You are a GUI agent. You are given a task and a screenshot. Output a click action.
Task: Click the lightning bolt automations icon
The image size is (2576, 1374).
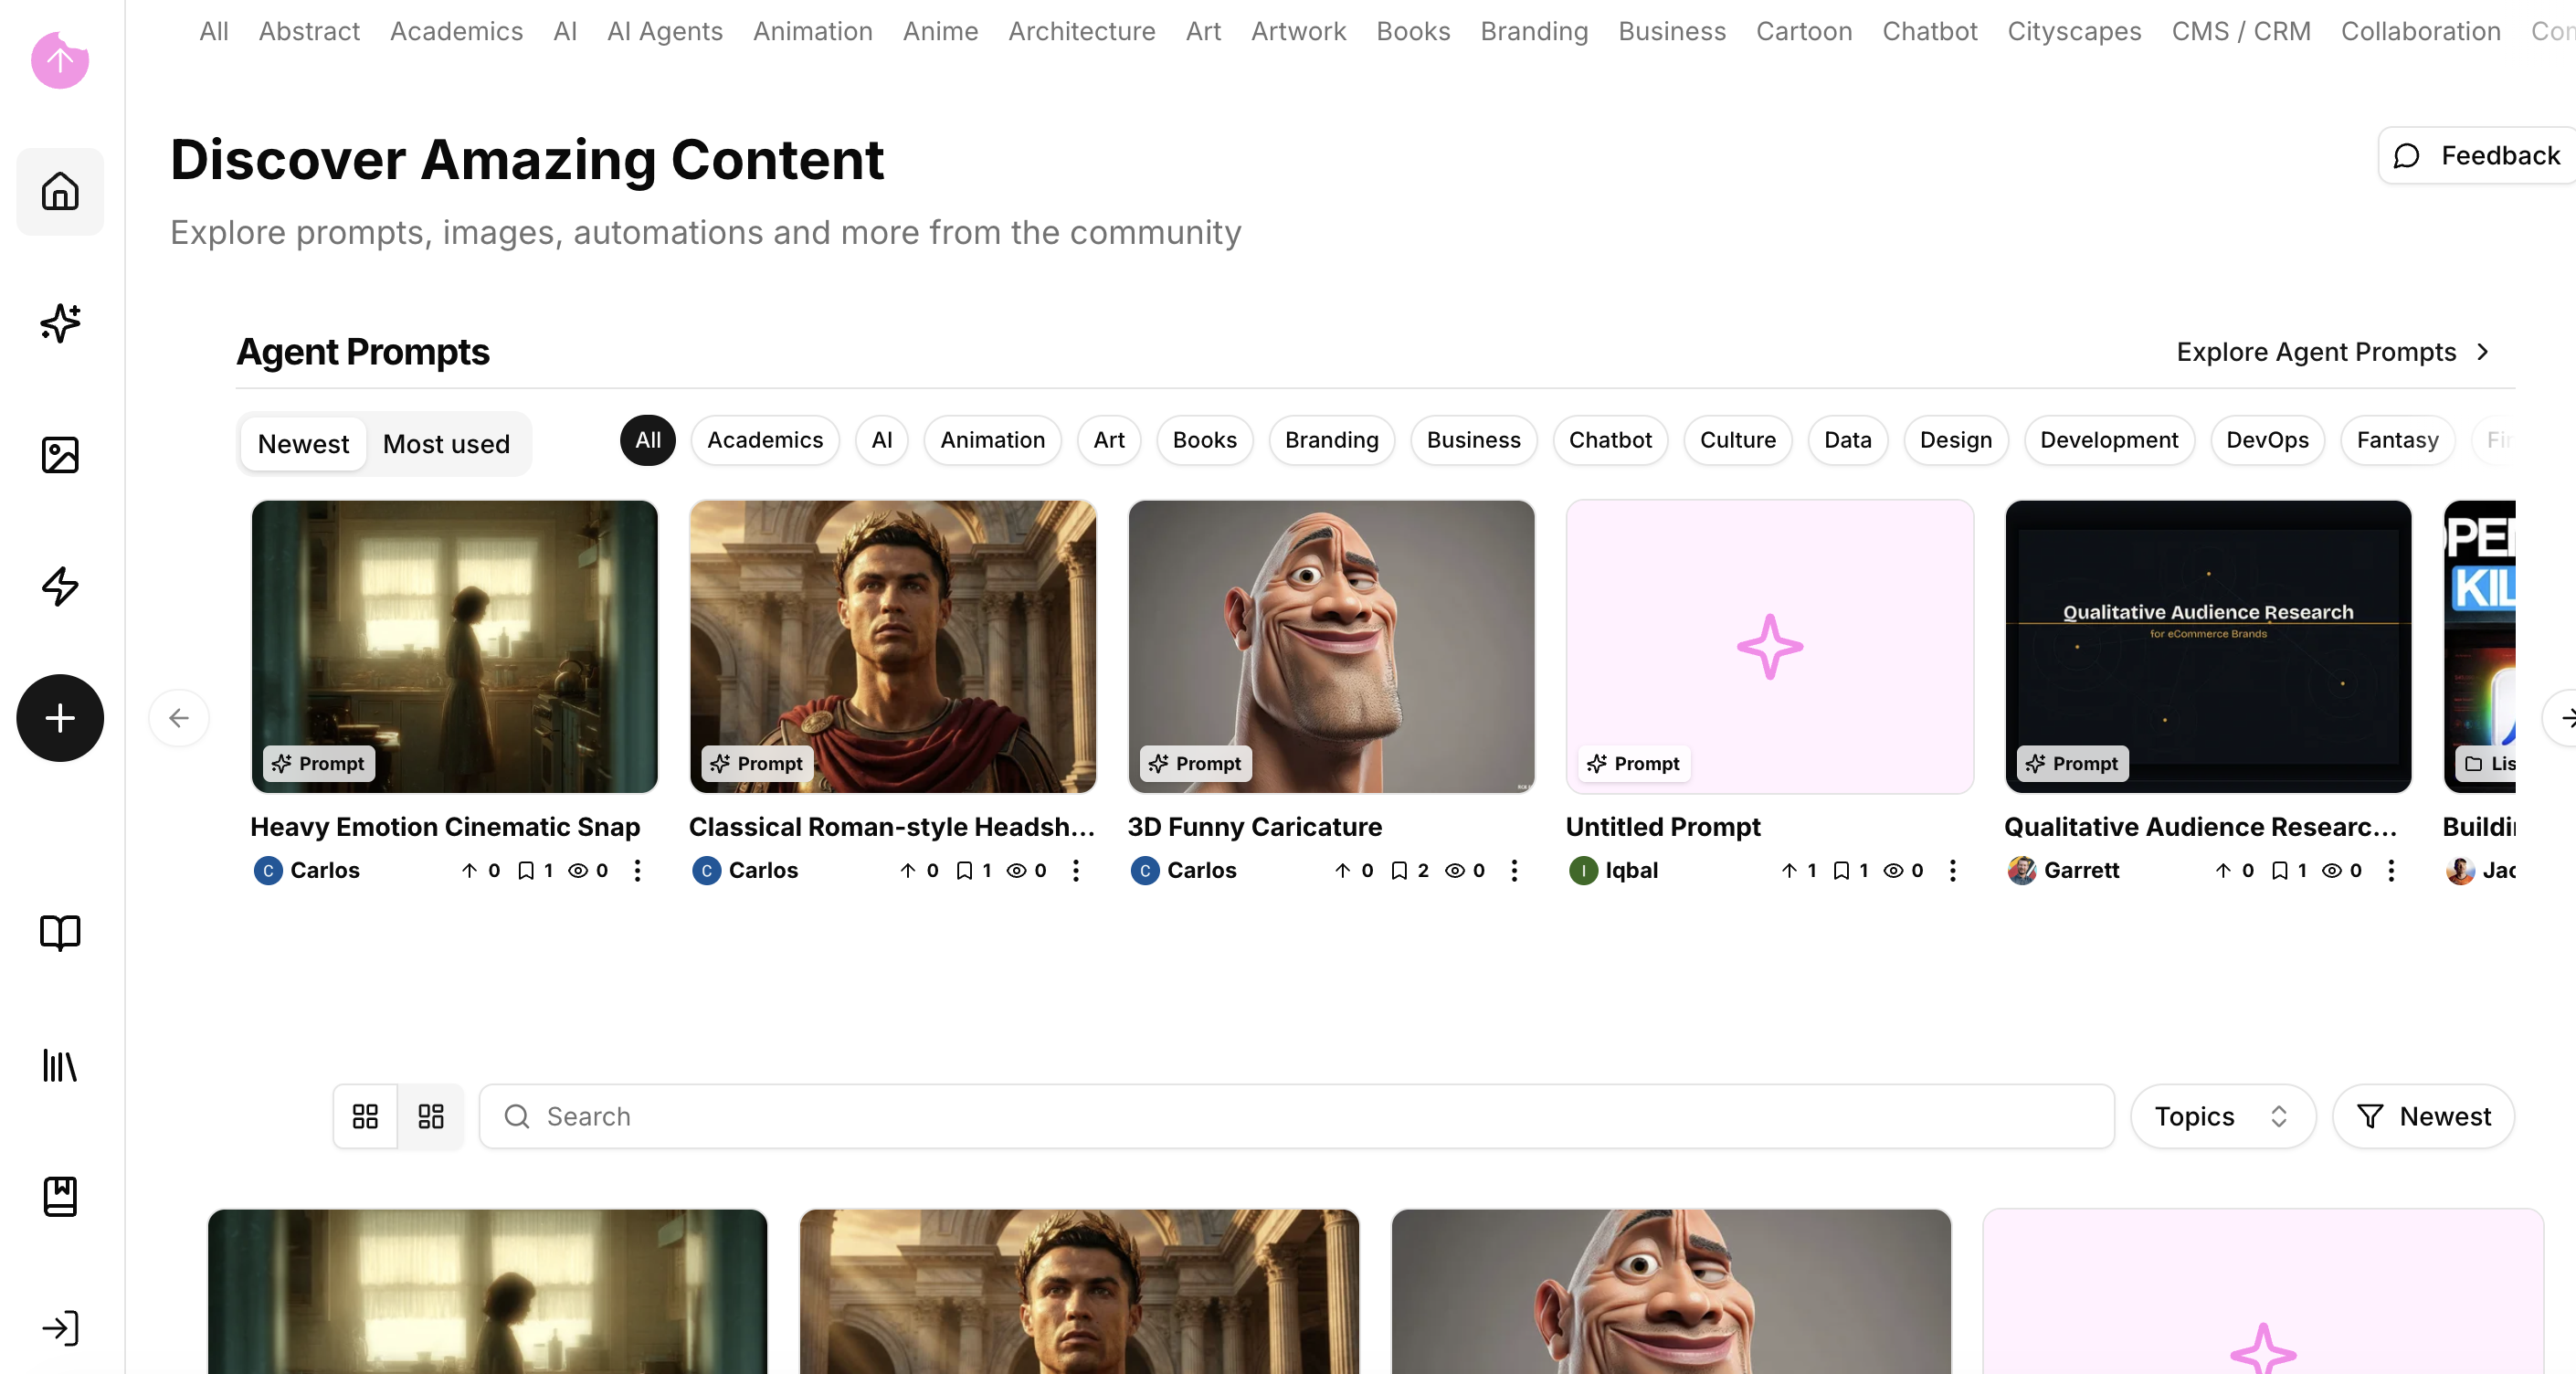click(x=60, y=586)
